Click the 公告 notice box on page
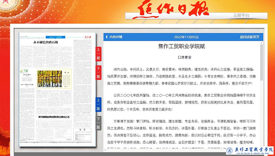 [x=82, y=134]
